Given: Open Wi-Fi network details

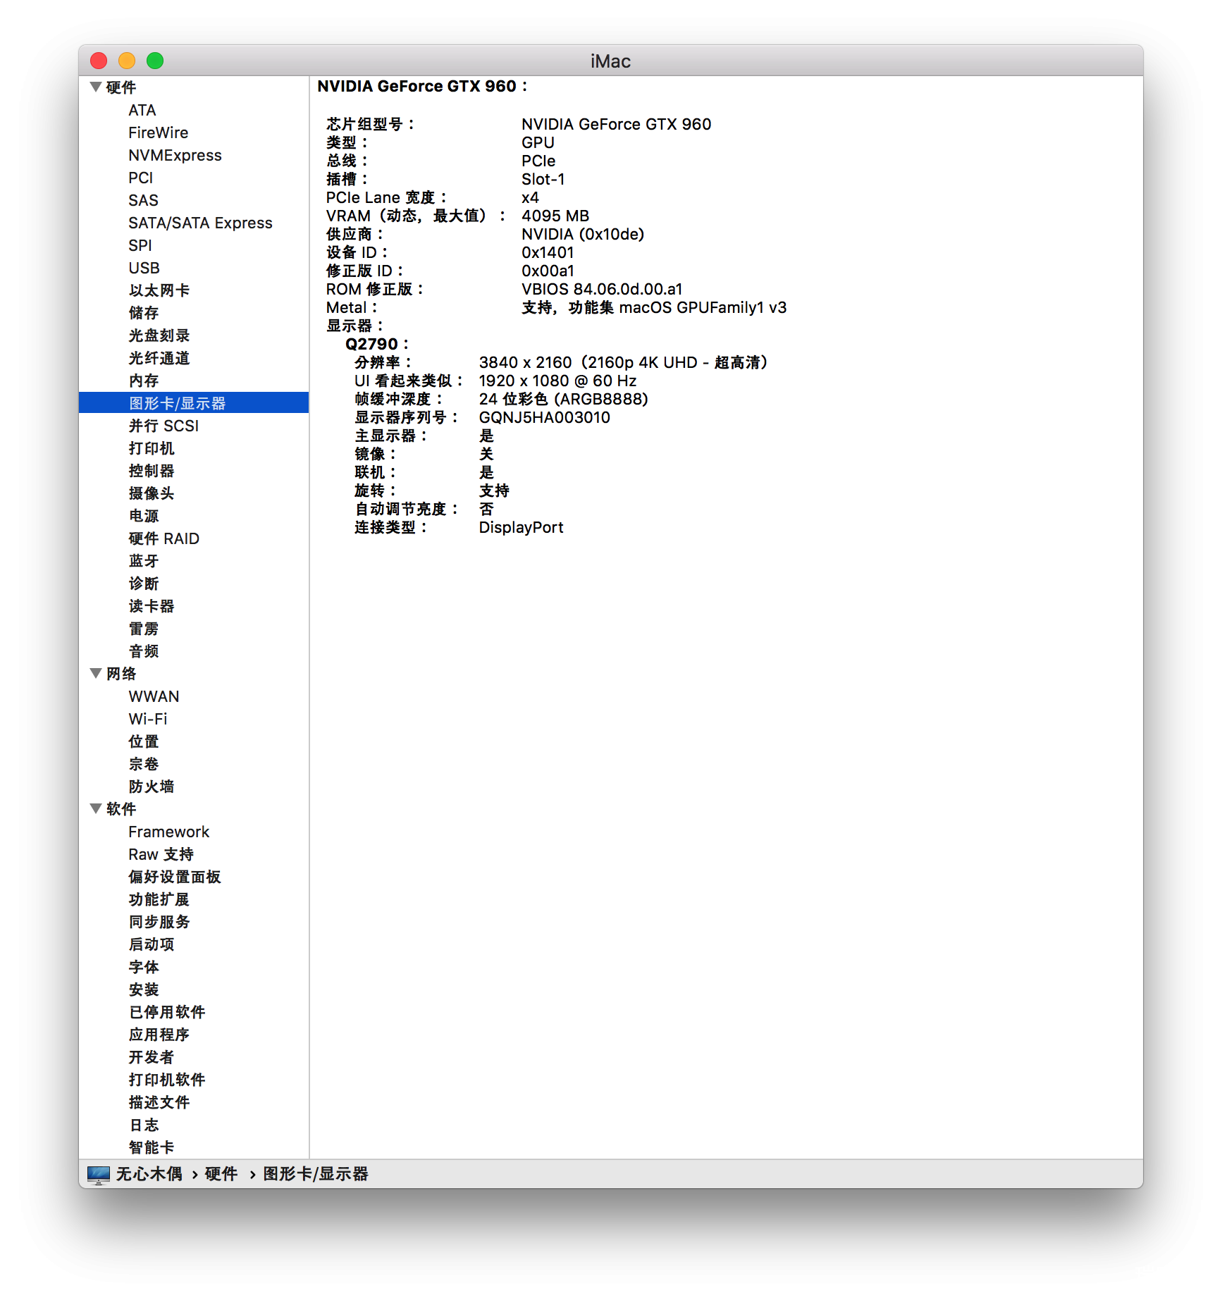Looking at the screenshot, I should pos(148,719).
